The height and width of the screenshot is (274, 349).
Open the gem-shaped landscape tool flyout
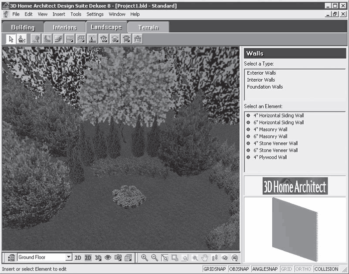point(104,39)
